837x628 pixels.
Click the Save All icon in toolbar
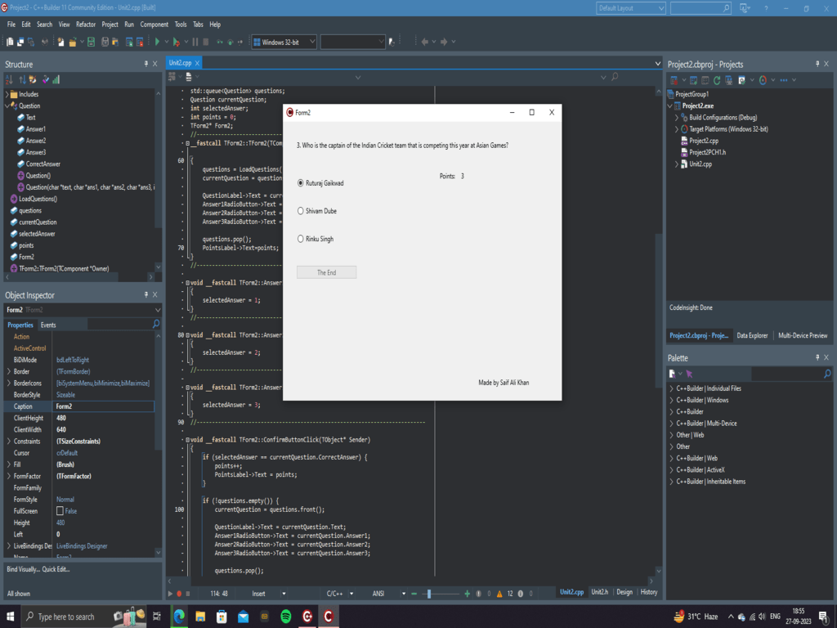coord(105,42)
